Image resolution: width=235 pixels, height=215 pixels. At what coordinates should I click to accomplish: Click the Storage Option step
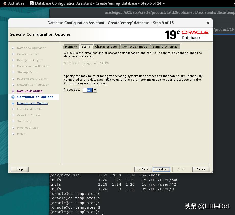point(28,72)
